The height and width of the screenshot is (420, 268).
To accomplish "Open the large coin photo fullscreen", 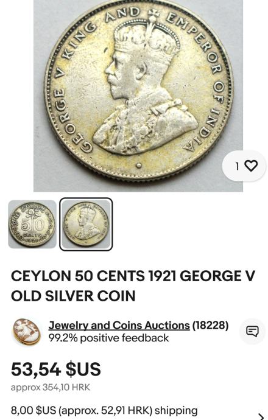I will (x=138, y=96).
